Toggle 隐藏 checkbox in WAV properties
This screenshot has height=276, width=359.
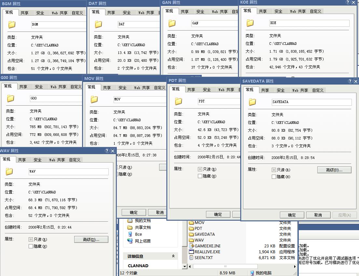click(x=31, y=246)
